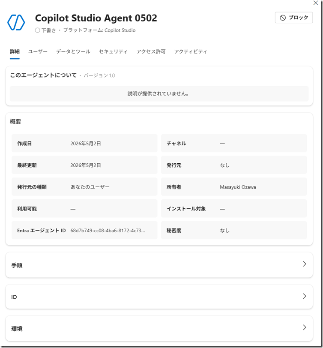Click the 概要 section heading
Image resolution: width=323 pixels, height=348 pixels.
click(x=15, y=122)
